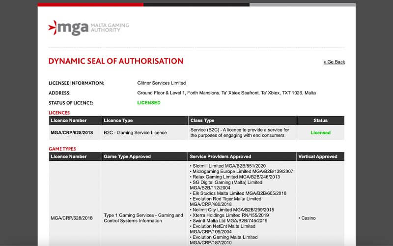This screenshot has height=246, width=393.
Task: Click the Licence Type column header
Action: pyautogui.click(x=145, y=121)
